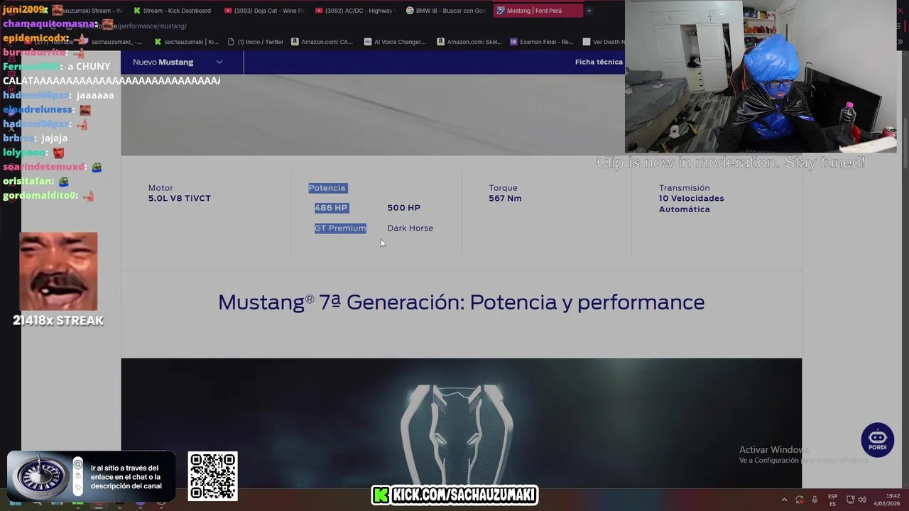909x511 pixels.
Task: Click the browser vertical scrollbar
Action: pyautogui.click(x=904, y=142)
